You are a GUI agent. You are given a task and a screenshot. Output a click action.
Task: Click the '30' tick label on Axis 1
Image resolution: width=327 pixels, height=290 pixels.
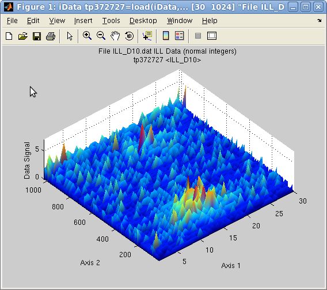303,201
